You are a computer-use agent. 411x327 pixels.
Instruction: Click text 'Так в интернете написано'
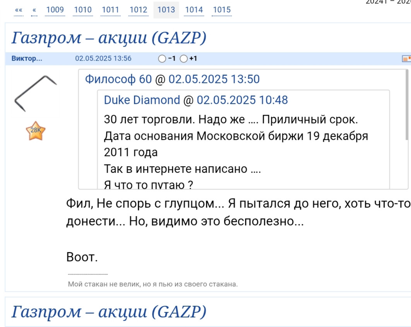pos(176,169)
